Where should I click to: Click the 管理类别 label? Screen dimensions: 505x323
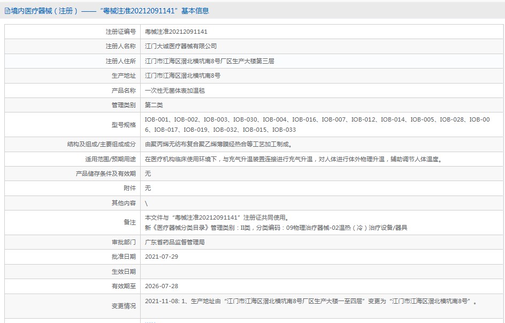point(124,105)
